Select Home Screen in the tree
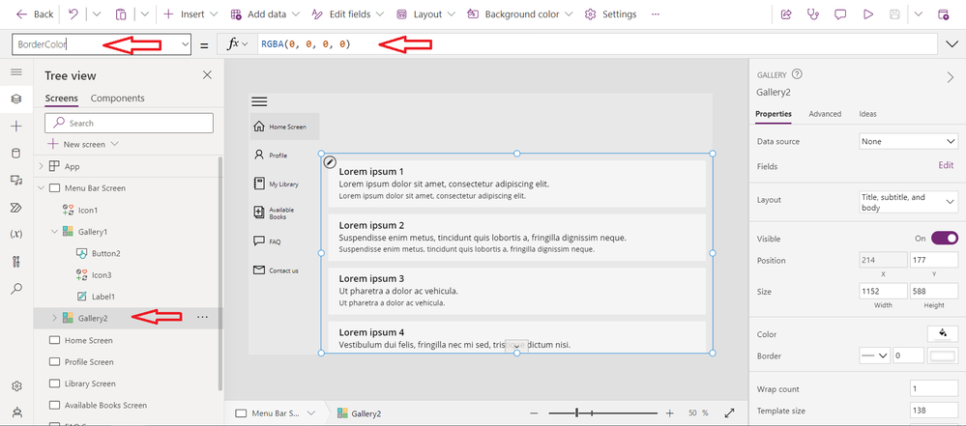 click(89, 340)
